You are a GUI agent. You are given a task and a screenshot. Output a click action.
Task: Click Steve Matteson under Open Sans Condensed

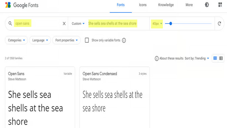(91, 79)
